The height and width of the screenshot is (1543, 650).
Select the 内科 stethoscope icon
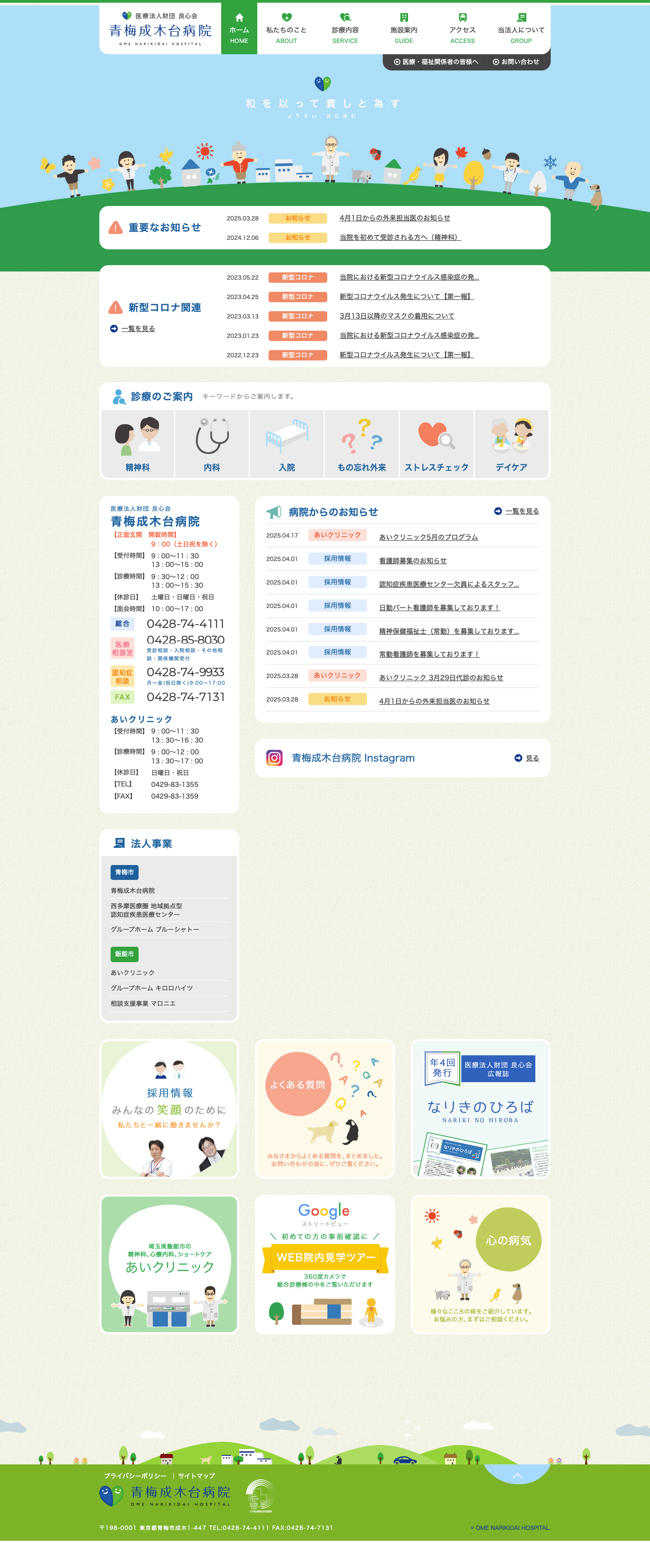pos(212,444)
